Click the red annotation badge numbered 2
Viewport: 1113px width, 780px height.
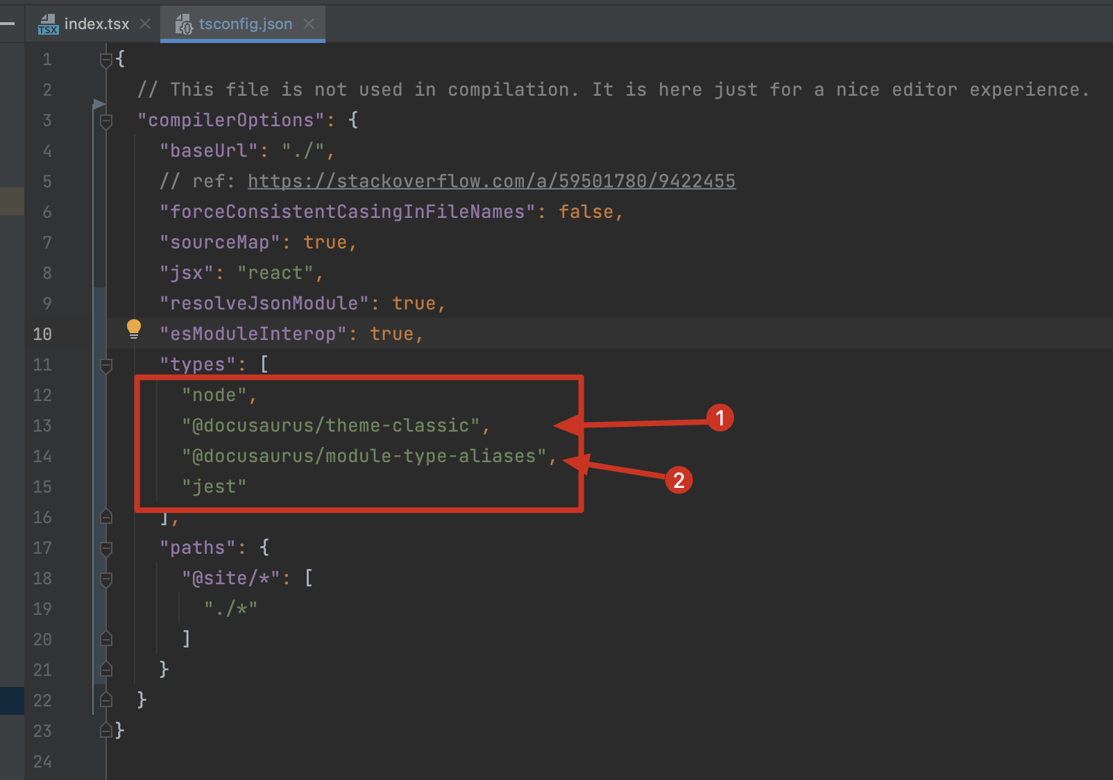pyautogui.click(x=679, y=480)
